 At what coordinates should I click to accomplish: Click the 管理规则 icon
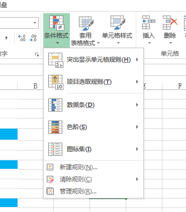pyautogui.click(x=50, y=191)
